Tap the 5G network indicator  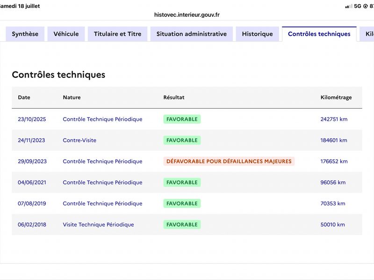pyautogui.click(x=358, y=6)
